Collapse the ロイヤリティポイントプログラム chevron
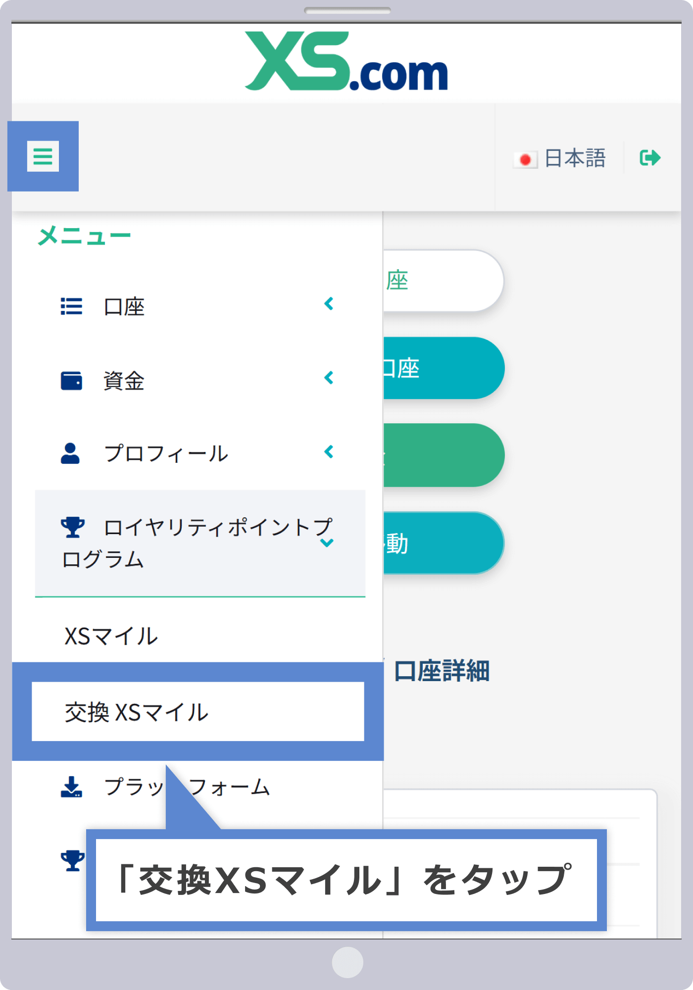 (x=327, y=543)
